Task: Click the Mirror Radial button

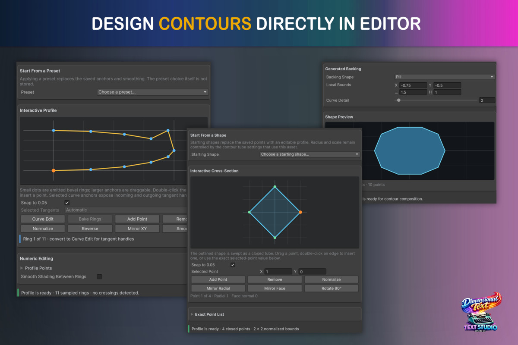Action: click(x=218, y=289)
